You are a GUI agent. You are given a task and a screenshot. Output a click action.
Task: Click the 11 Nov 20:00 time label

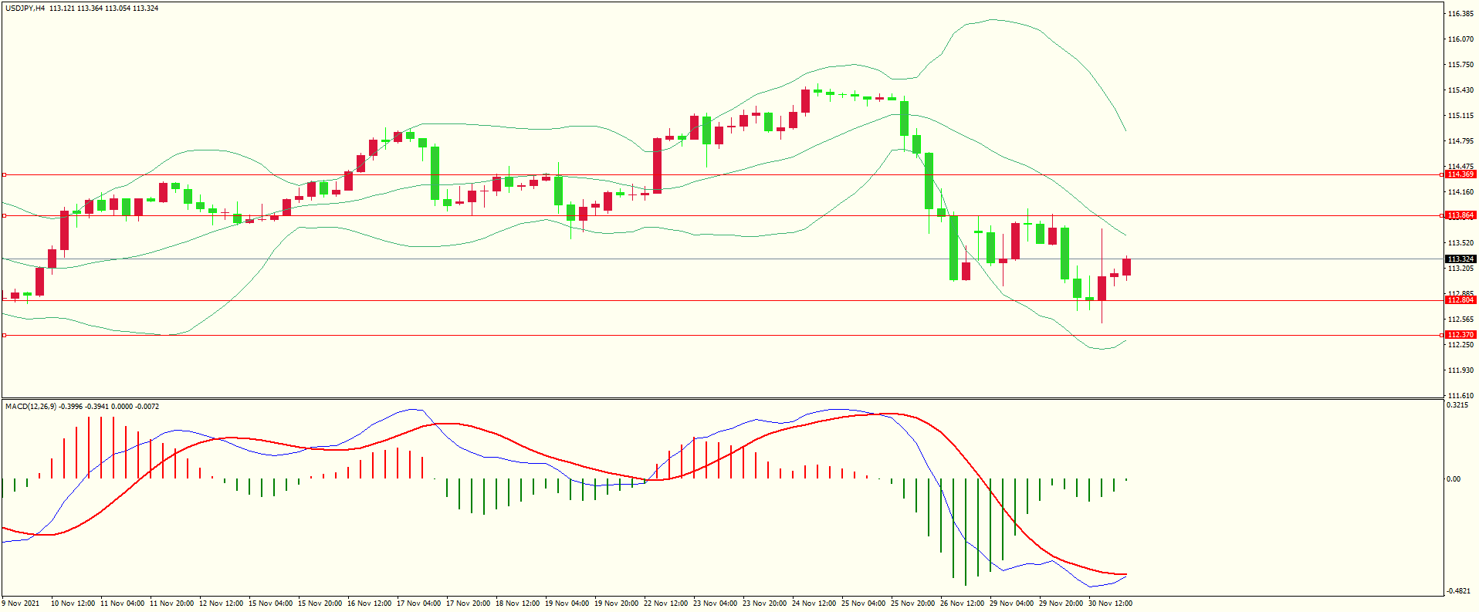coord(172,604)
